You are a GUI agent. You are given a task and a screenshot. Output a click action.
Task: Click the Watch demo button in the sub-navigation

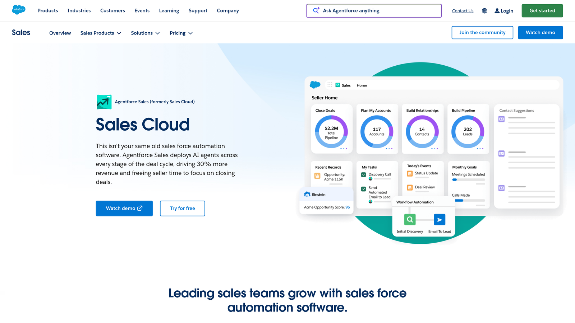540,33
